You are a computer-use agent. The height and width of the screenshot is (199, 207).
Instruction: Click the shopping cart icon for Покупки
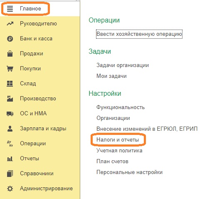coord(10,69)
